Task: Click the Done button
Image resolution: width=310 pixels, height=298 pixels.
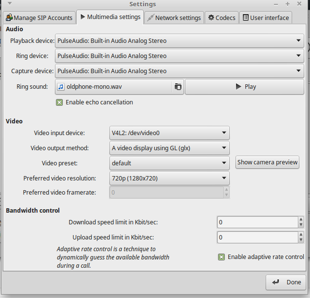Action: point(286,282)
